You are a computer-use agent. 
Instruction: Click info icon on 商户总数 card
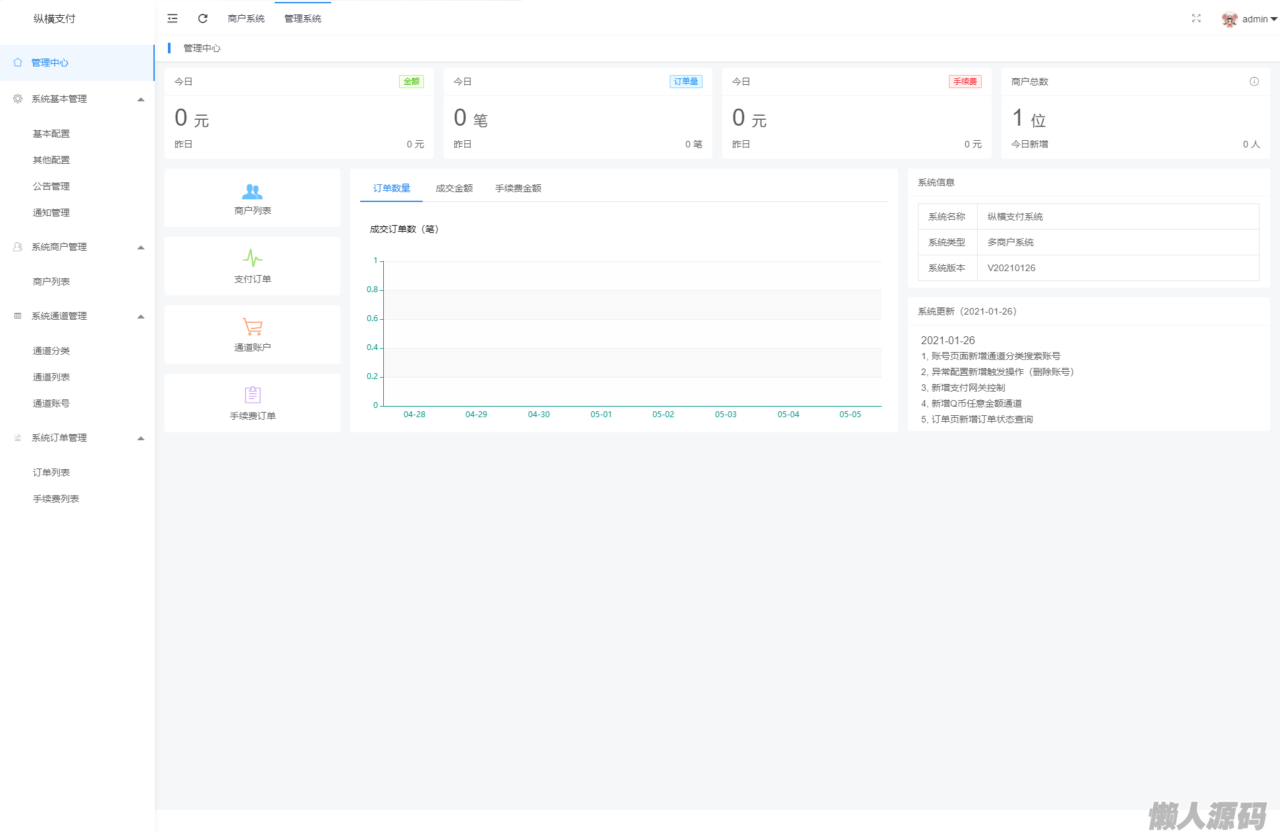(x=1254, y=82)
